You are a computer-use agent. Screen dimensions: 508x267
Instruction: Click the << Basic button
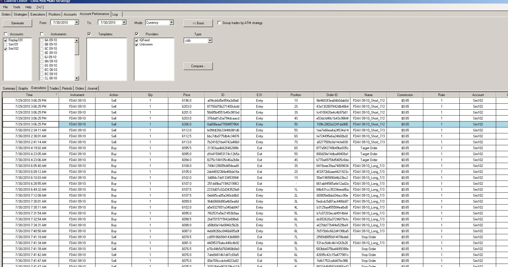click(198, 23)
